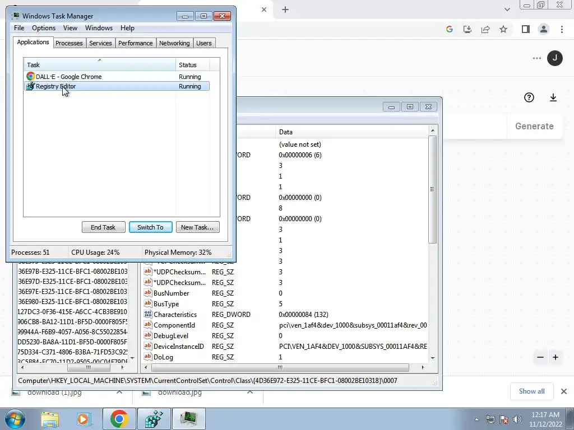Click the J account avatar
The height and width of the screenshot is (430, 574).
[x=555, y=58]
